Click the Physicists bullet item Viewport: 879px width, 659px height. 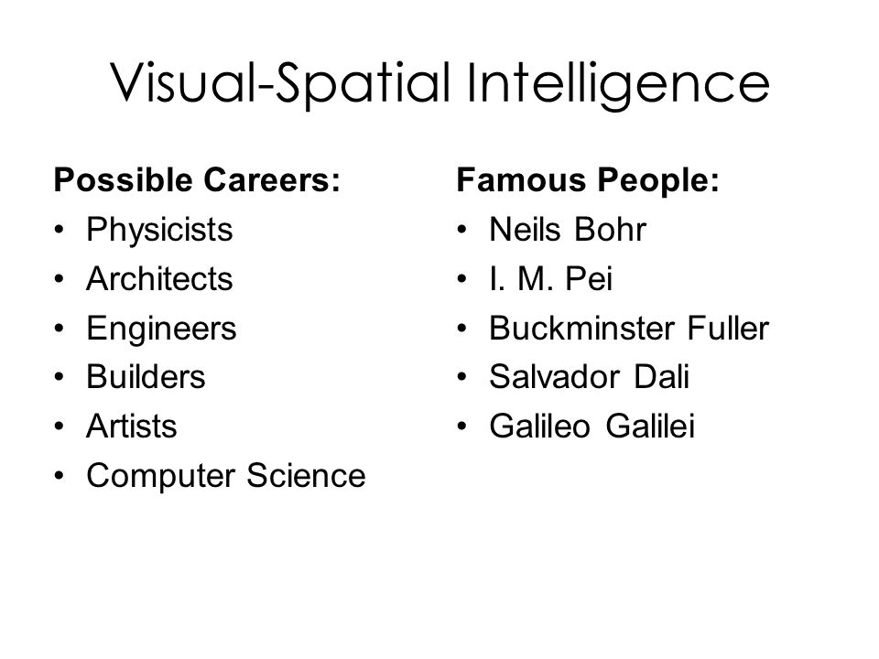point(159,230)
